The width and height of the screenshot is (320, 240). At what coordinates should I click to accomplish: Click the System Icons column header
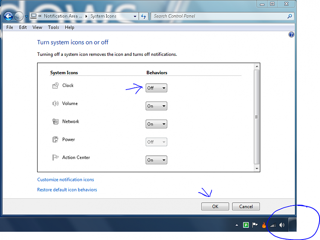tap(64, 72)
